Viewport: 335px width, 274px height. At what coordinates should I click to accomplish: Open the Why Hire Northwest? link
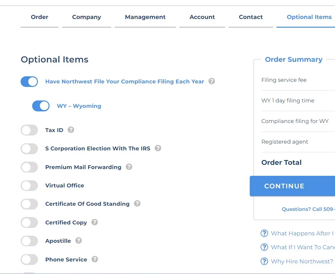302,261
